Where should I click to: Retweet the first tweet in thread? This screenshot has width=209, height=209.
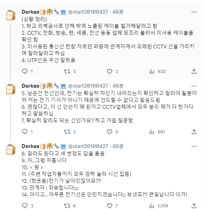[67, 71]
